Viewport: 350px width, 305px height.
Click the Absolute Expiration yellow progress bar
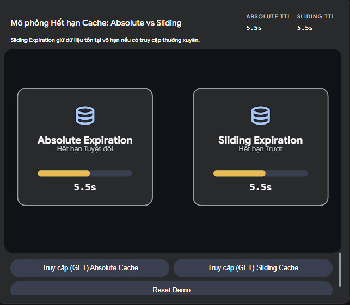click(64, 173)
